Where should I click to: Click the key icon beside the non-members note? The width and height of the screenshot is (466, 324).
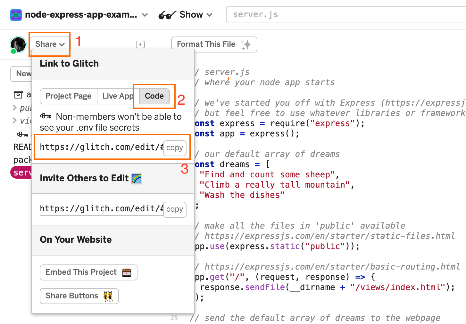[46, 116]
